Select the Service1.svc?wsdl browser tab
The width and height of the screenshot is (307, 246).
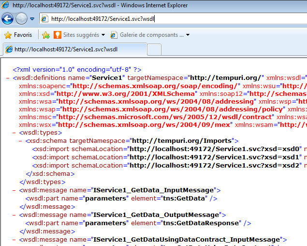(x=73, y=49)
